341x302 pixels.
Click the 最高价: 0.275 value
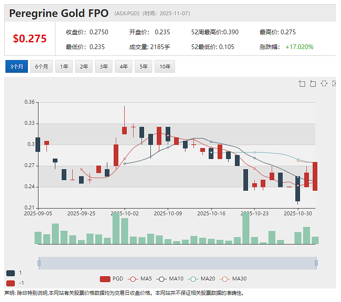pos(278,32)
